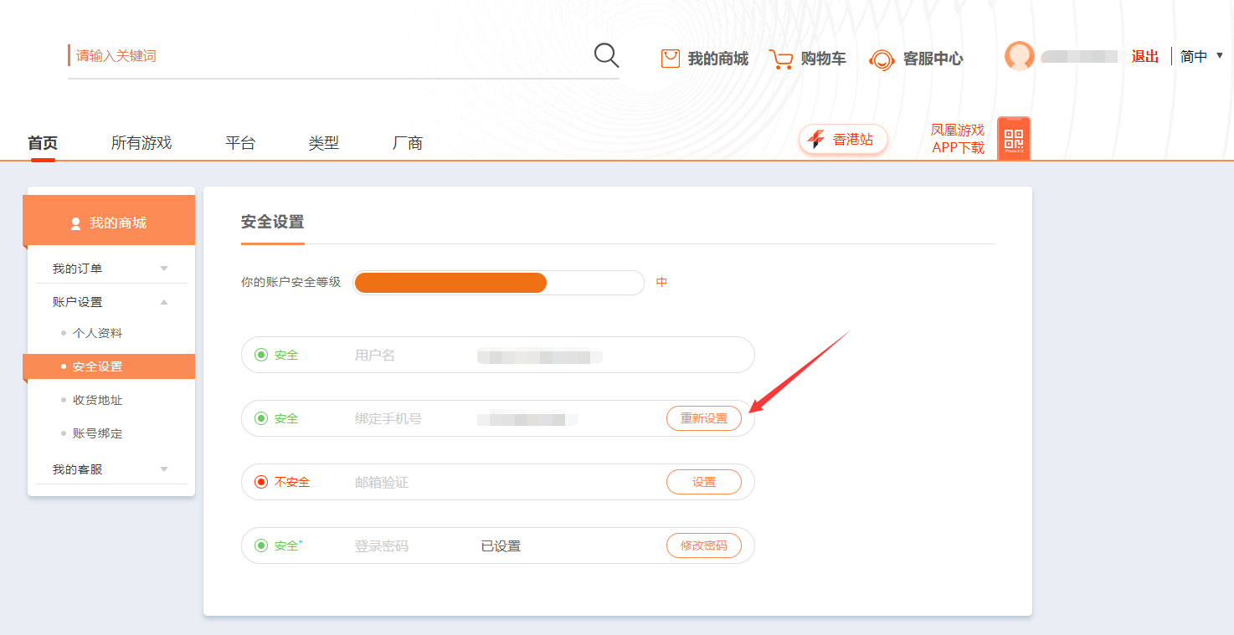Screen dimensions: 1234x635
Task: Open 我的商城 via its bag icon
Action: click(x=669, y=59)
